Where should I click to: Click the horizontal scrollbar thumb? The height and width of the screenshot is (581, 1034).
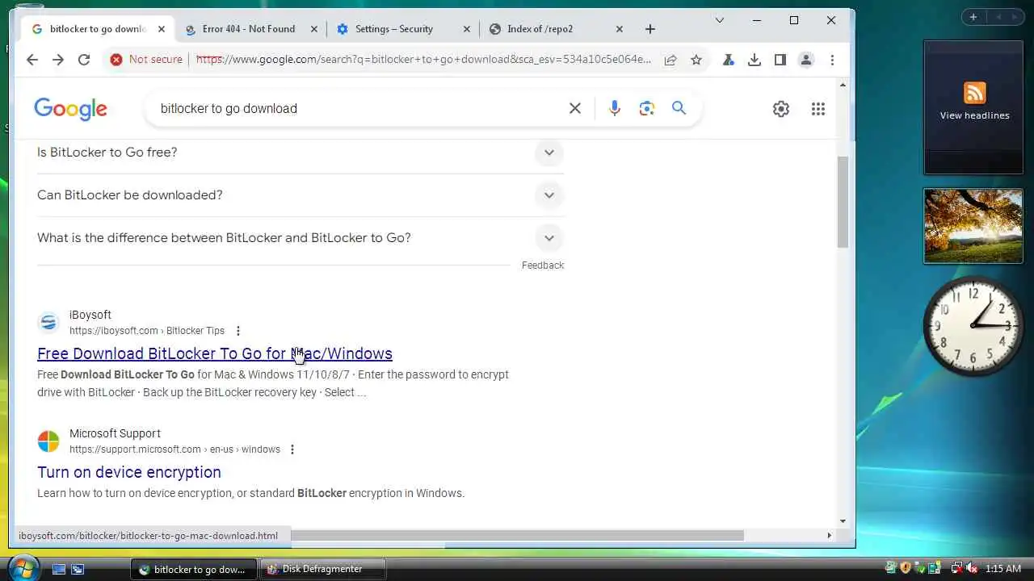(517, 535)
